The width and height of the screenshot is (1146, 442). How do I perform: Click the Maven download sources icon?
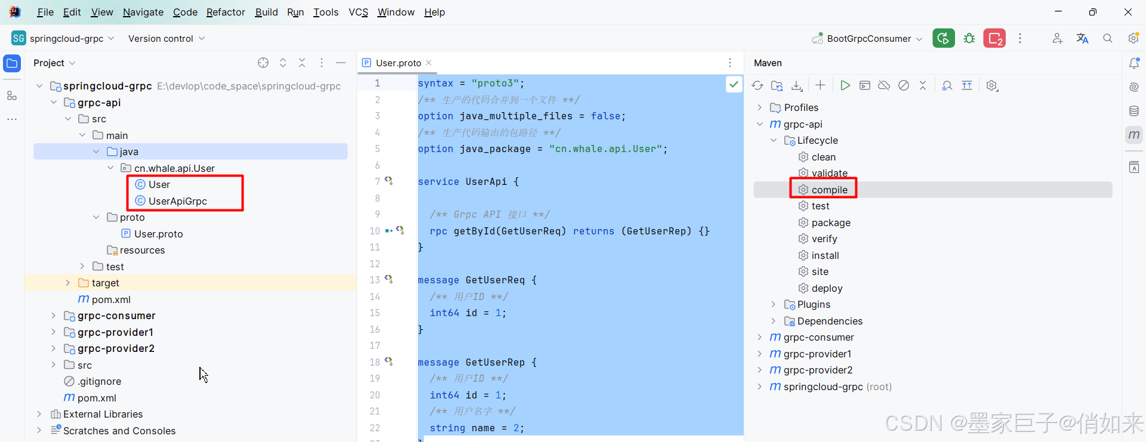797,86
